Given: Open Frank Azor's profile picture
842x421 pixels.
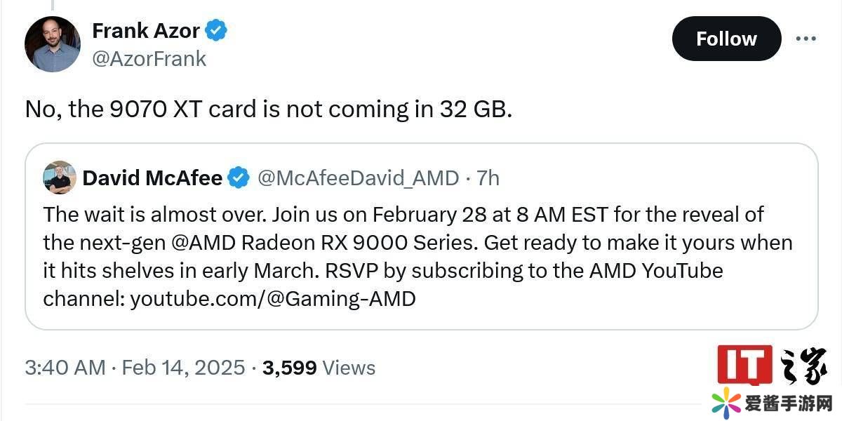Looking at the screenshot, I should [52, 44].
